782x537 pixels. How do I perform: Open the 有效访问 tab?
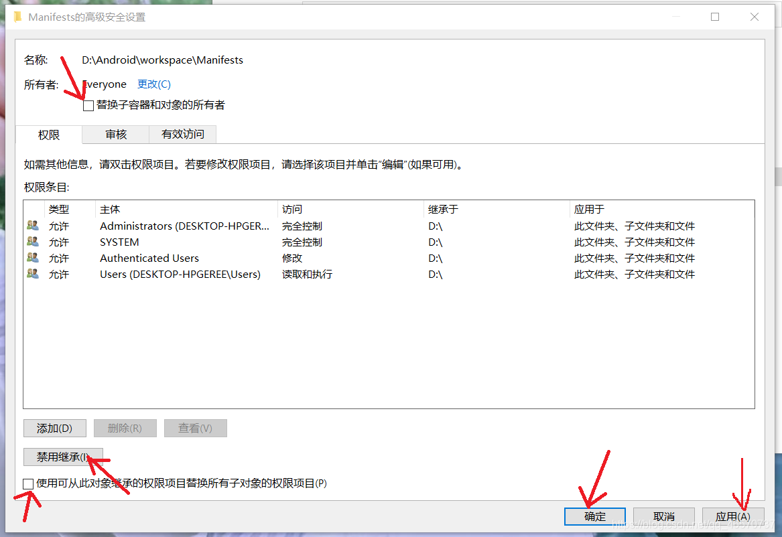[182, 134]
